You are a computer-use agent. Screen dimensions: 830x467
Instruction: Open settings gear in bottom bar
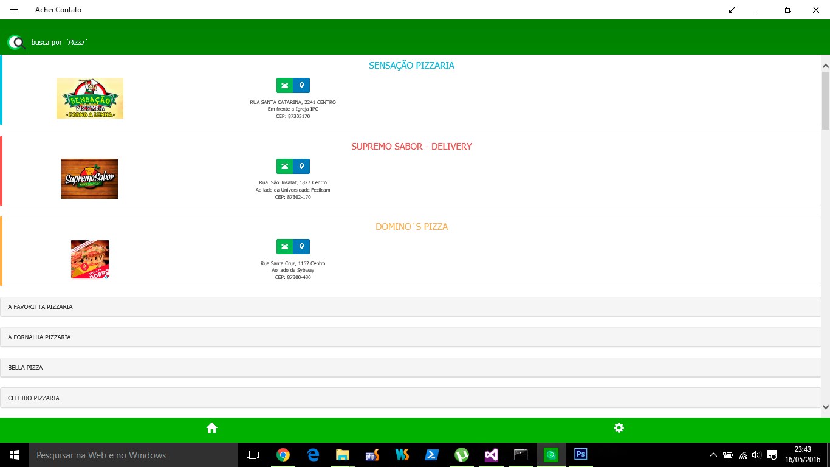click(x=619, y=428)
